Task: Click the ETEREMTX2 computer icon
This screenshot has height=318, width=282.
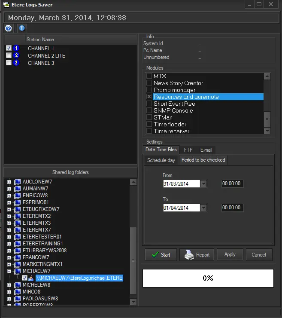Action: [17, 216]
